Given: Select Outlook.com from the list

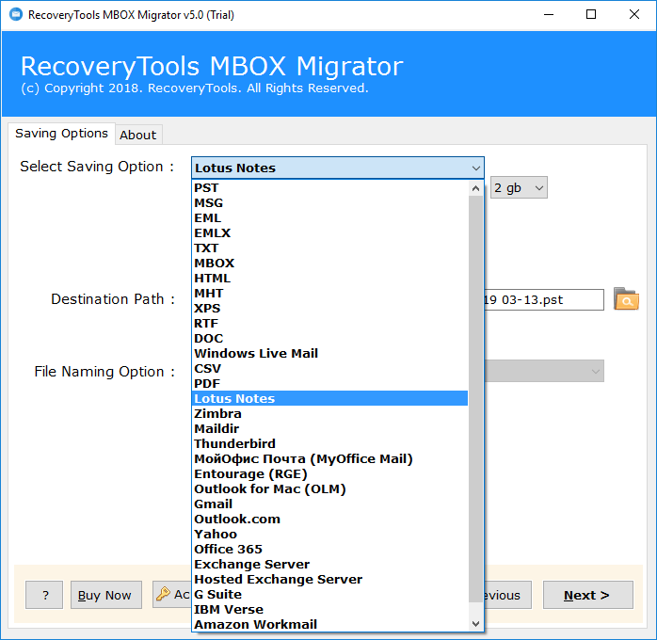Looking at the screenshot, I should click(x=330, y=520).
